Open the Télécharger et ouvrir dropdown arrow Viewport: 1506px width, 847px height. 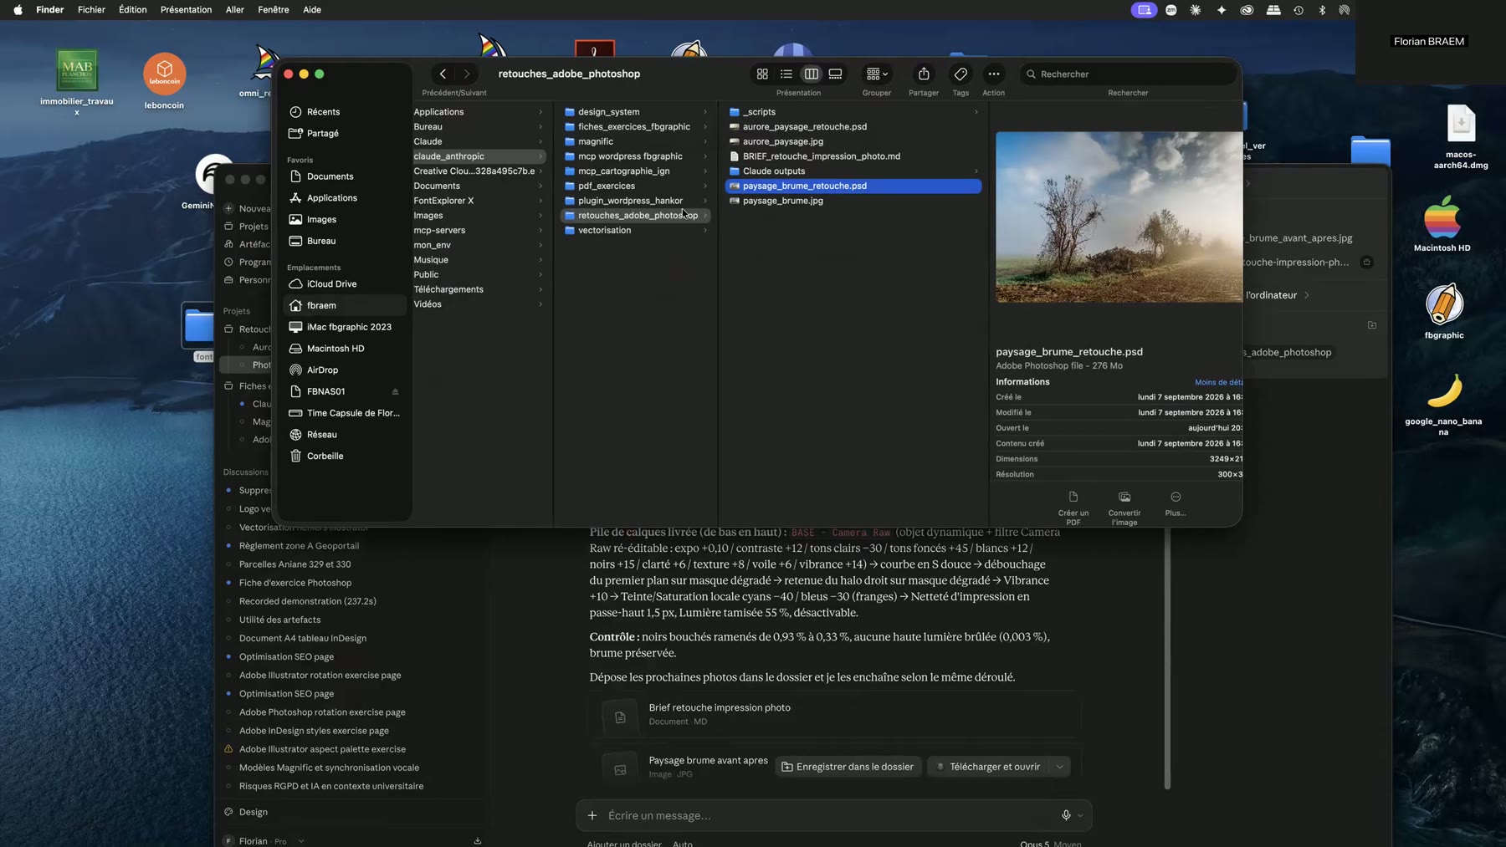[x=1060, y=767]
